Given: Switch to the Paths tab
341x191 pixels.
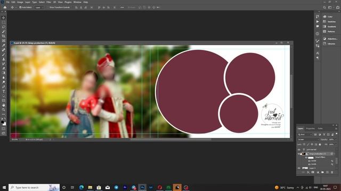Looking at the screenshot, I should [320, 128].
